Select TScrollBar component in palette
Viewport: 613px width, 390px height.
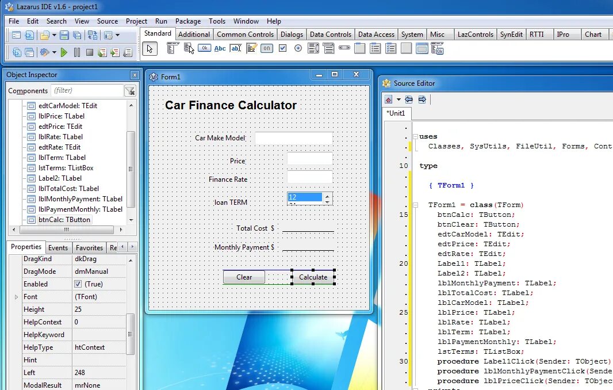click(x=344, y=48)
